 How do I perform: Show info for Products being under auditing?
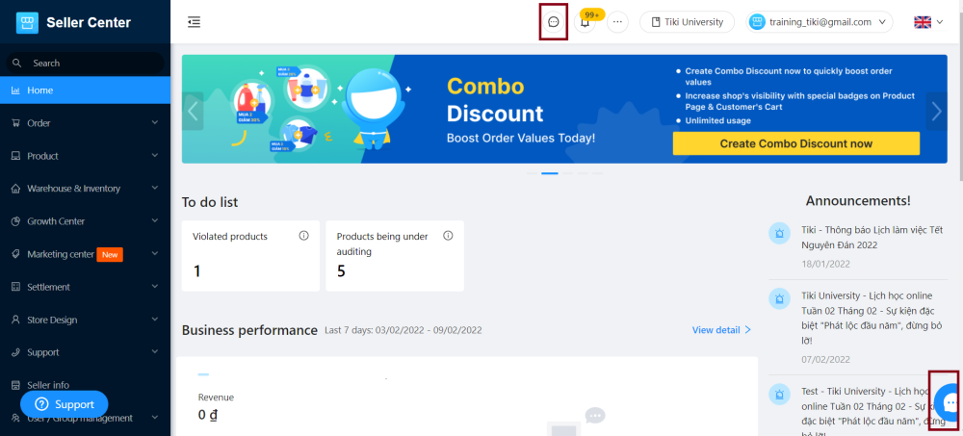(x=448, y=236)
